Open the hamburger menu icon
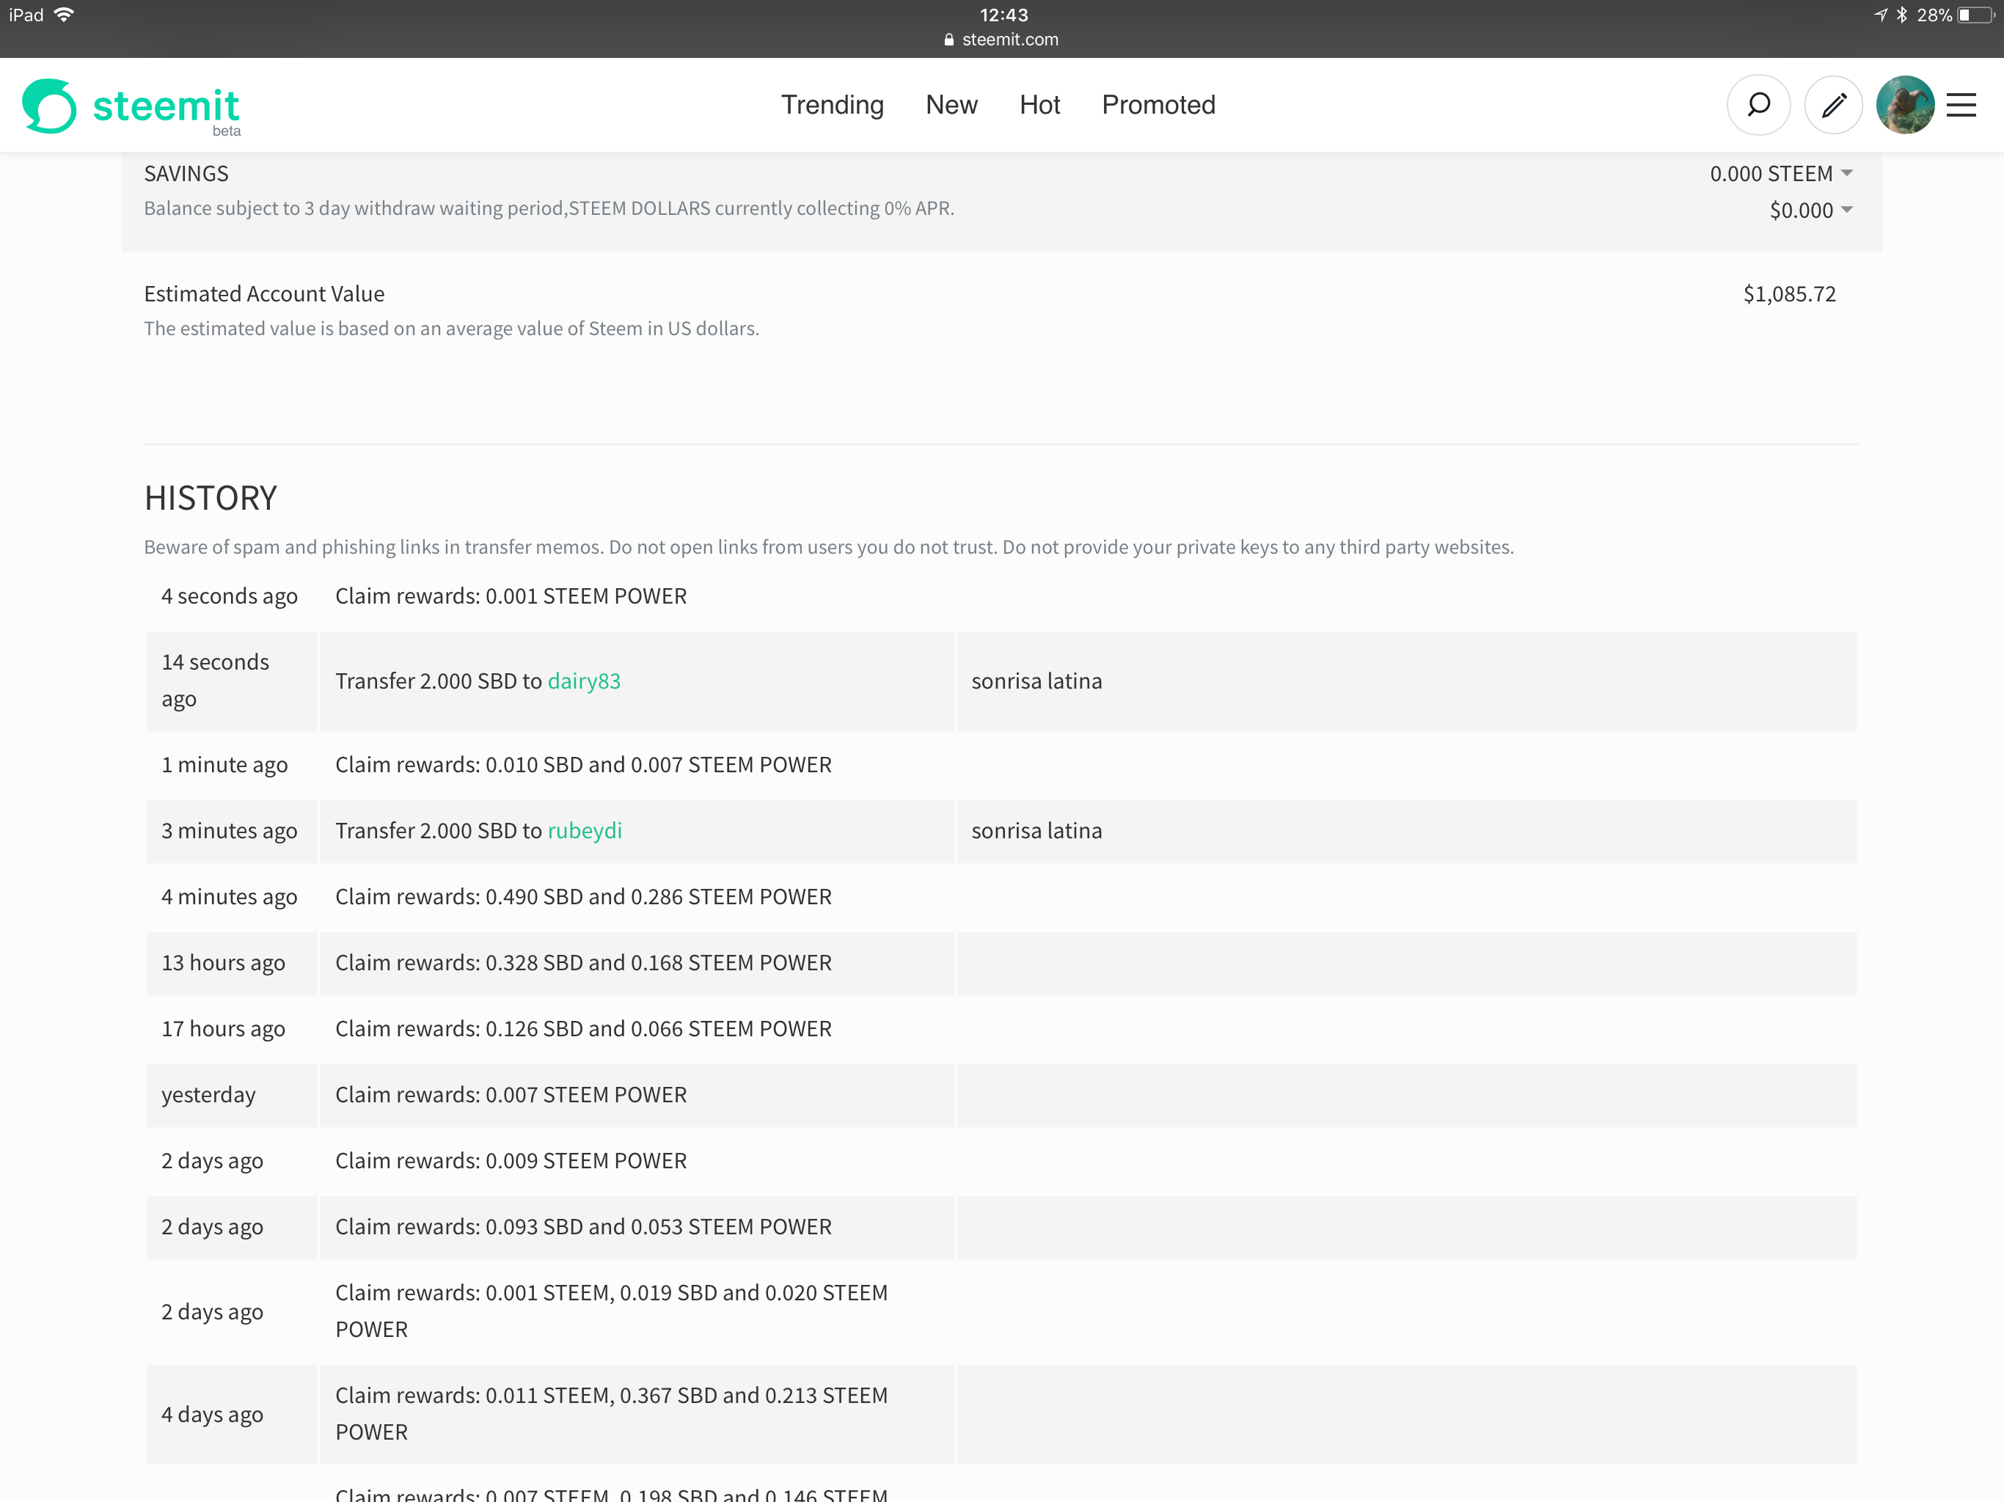The width and height of the screenshot is (2004, 1502). (x=1961, y=105)
